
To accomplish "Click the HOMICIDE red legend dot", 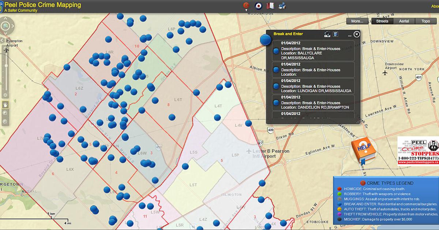I will [340, 189].
